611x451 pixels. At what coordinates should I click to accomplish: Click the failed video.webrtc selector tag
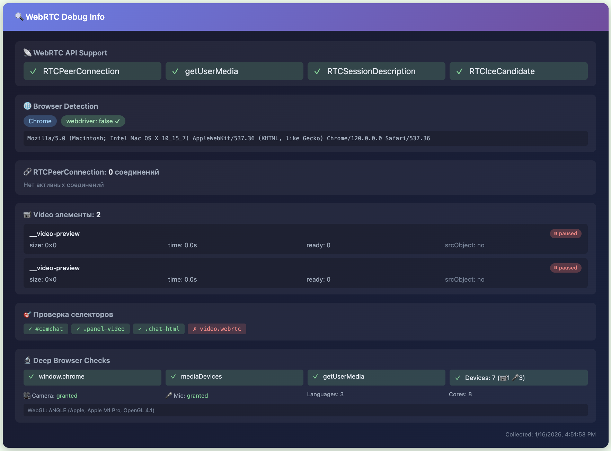point(217,329)
